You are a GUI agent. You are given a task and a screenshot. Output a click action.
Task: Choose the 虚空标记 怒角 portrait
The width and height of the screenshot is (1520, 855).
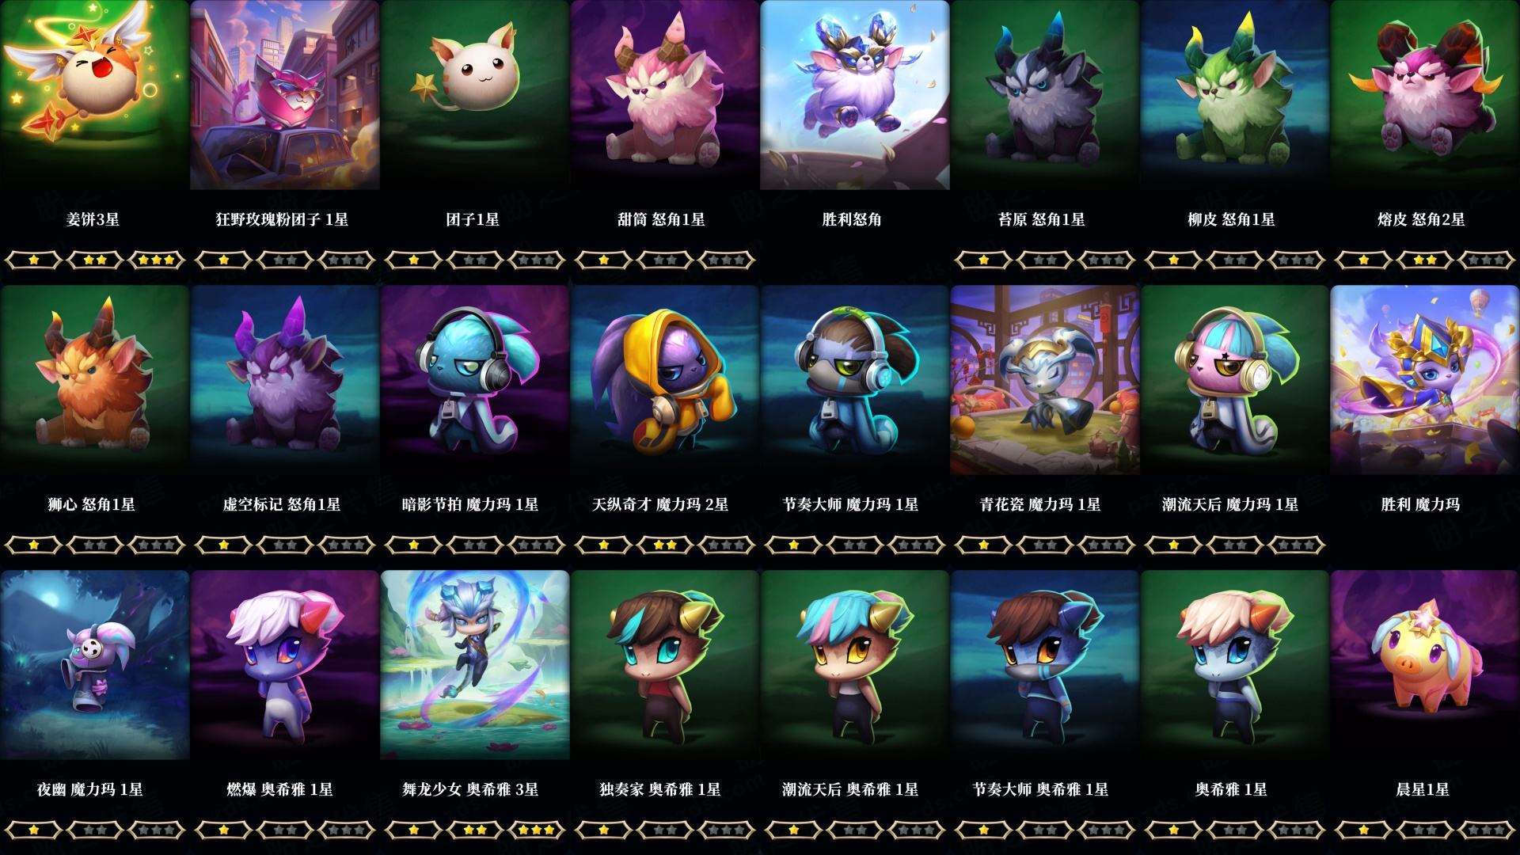[x=284, y=380]
